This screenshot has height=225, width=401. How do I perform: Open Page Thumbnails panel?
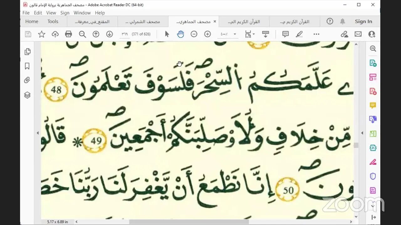(27, 52)
